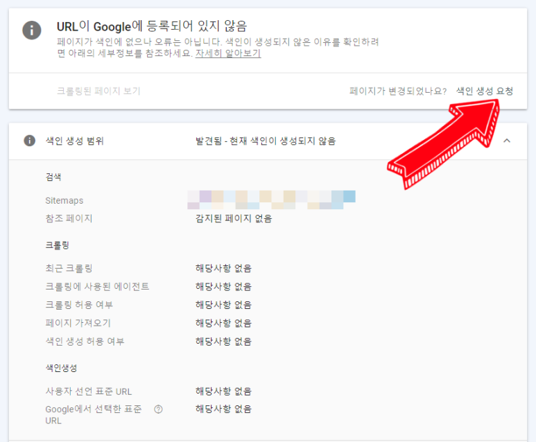Click 해당사항 없음 for 크롤링에 사용된 에이전트

click(x=223, y=286)
